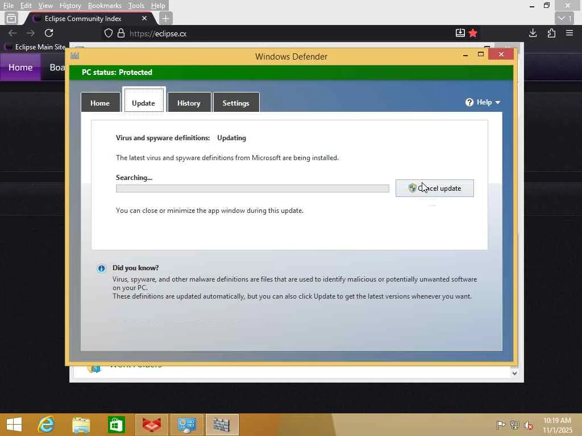Screen dimensions: 582x436
Task: Open the Settings tab in Windows Defender
Action: click(236, 103)
